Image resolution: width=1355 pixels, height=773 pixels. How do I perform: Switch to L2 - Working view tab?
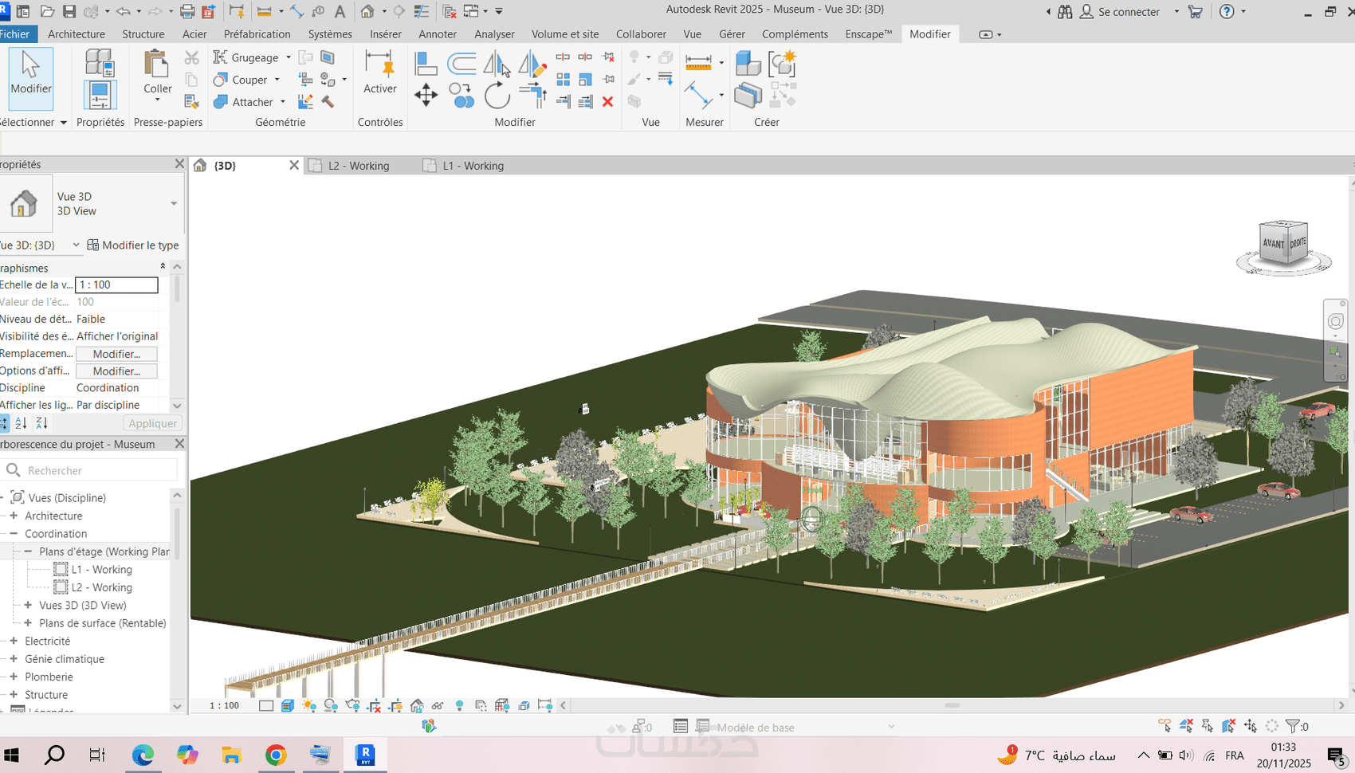pos(359,166)
